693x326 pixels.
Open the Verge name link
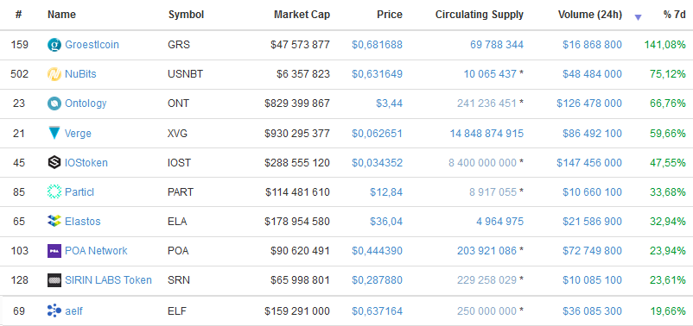coord(79,133)
